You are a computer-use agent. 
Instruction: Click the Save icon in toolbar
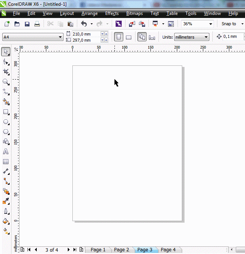27,24
